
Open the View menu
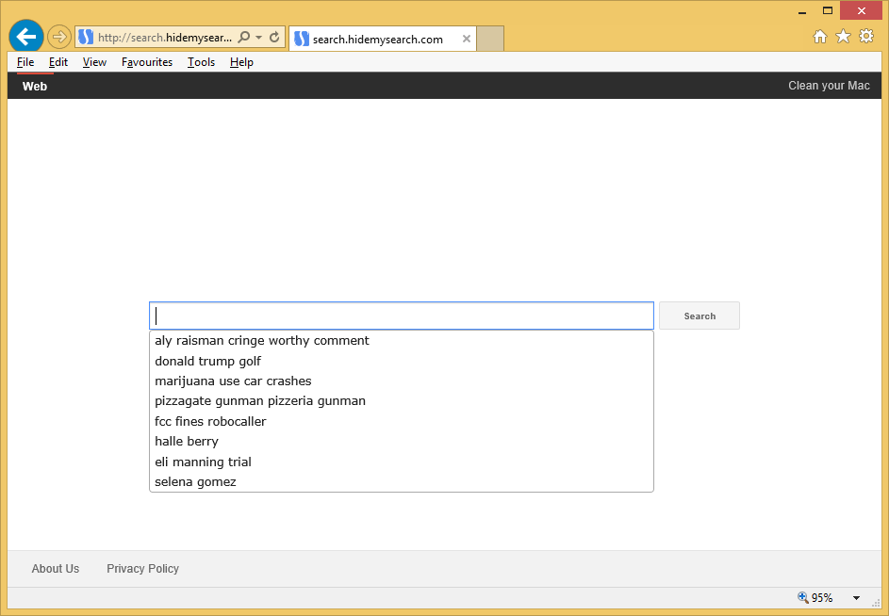point(94,62)
